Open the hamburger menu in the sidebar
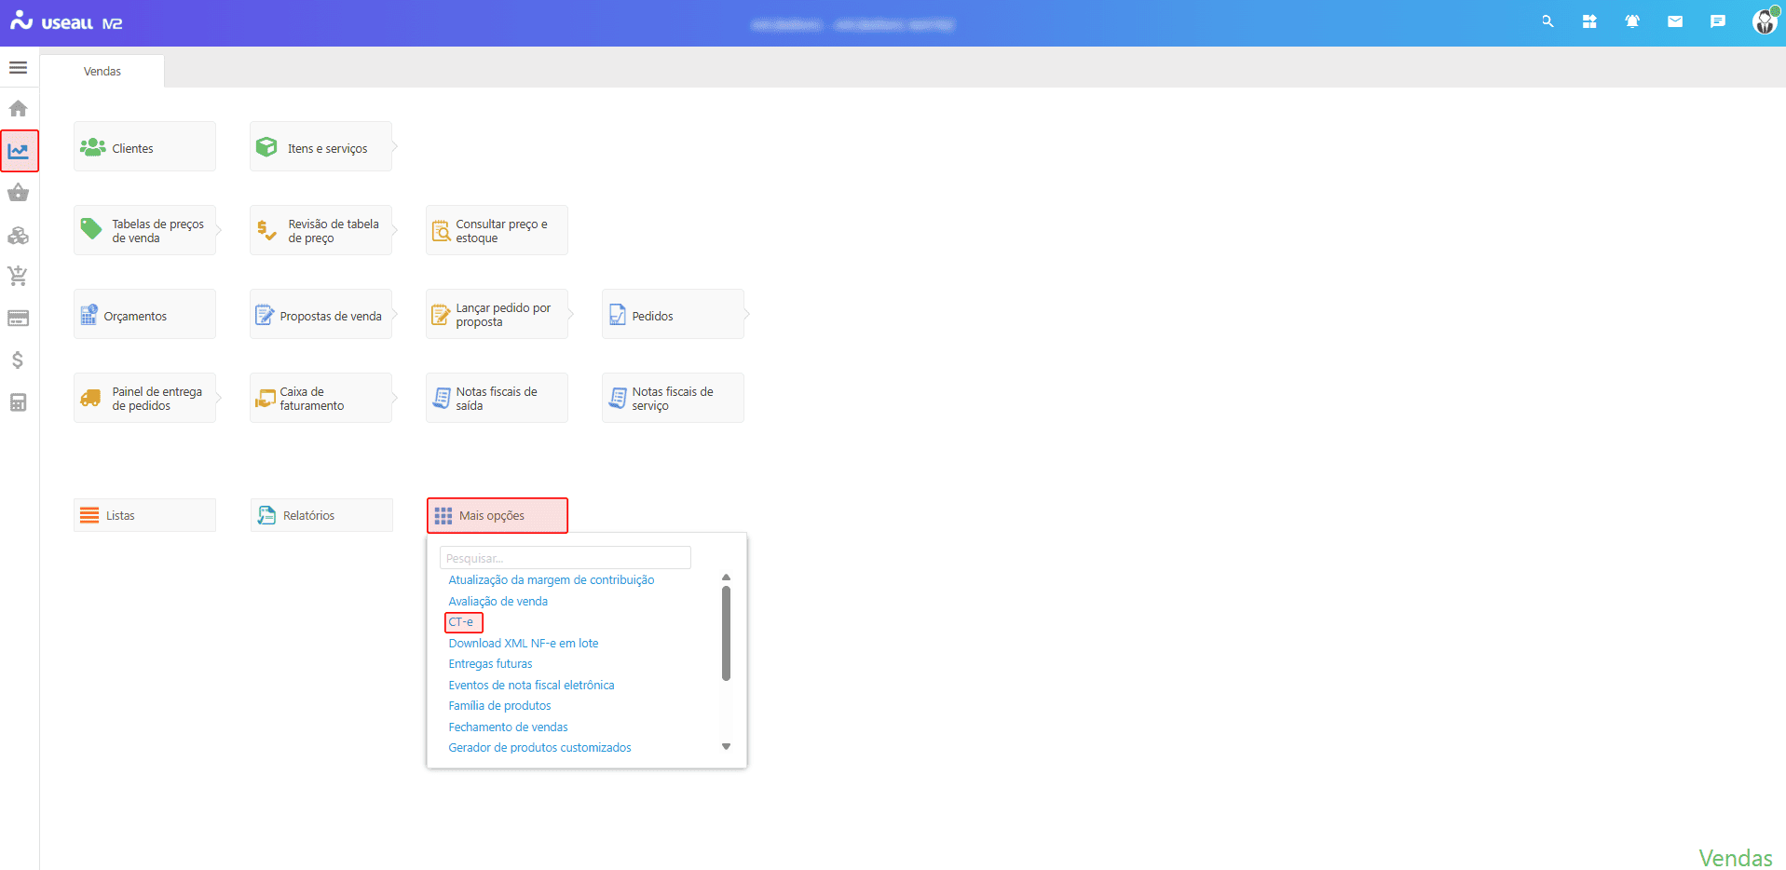Screen dimensions: 1786x870 (x=18, y=68)
